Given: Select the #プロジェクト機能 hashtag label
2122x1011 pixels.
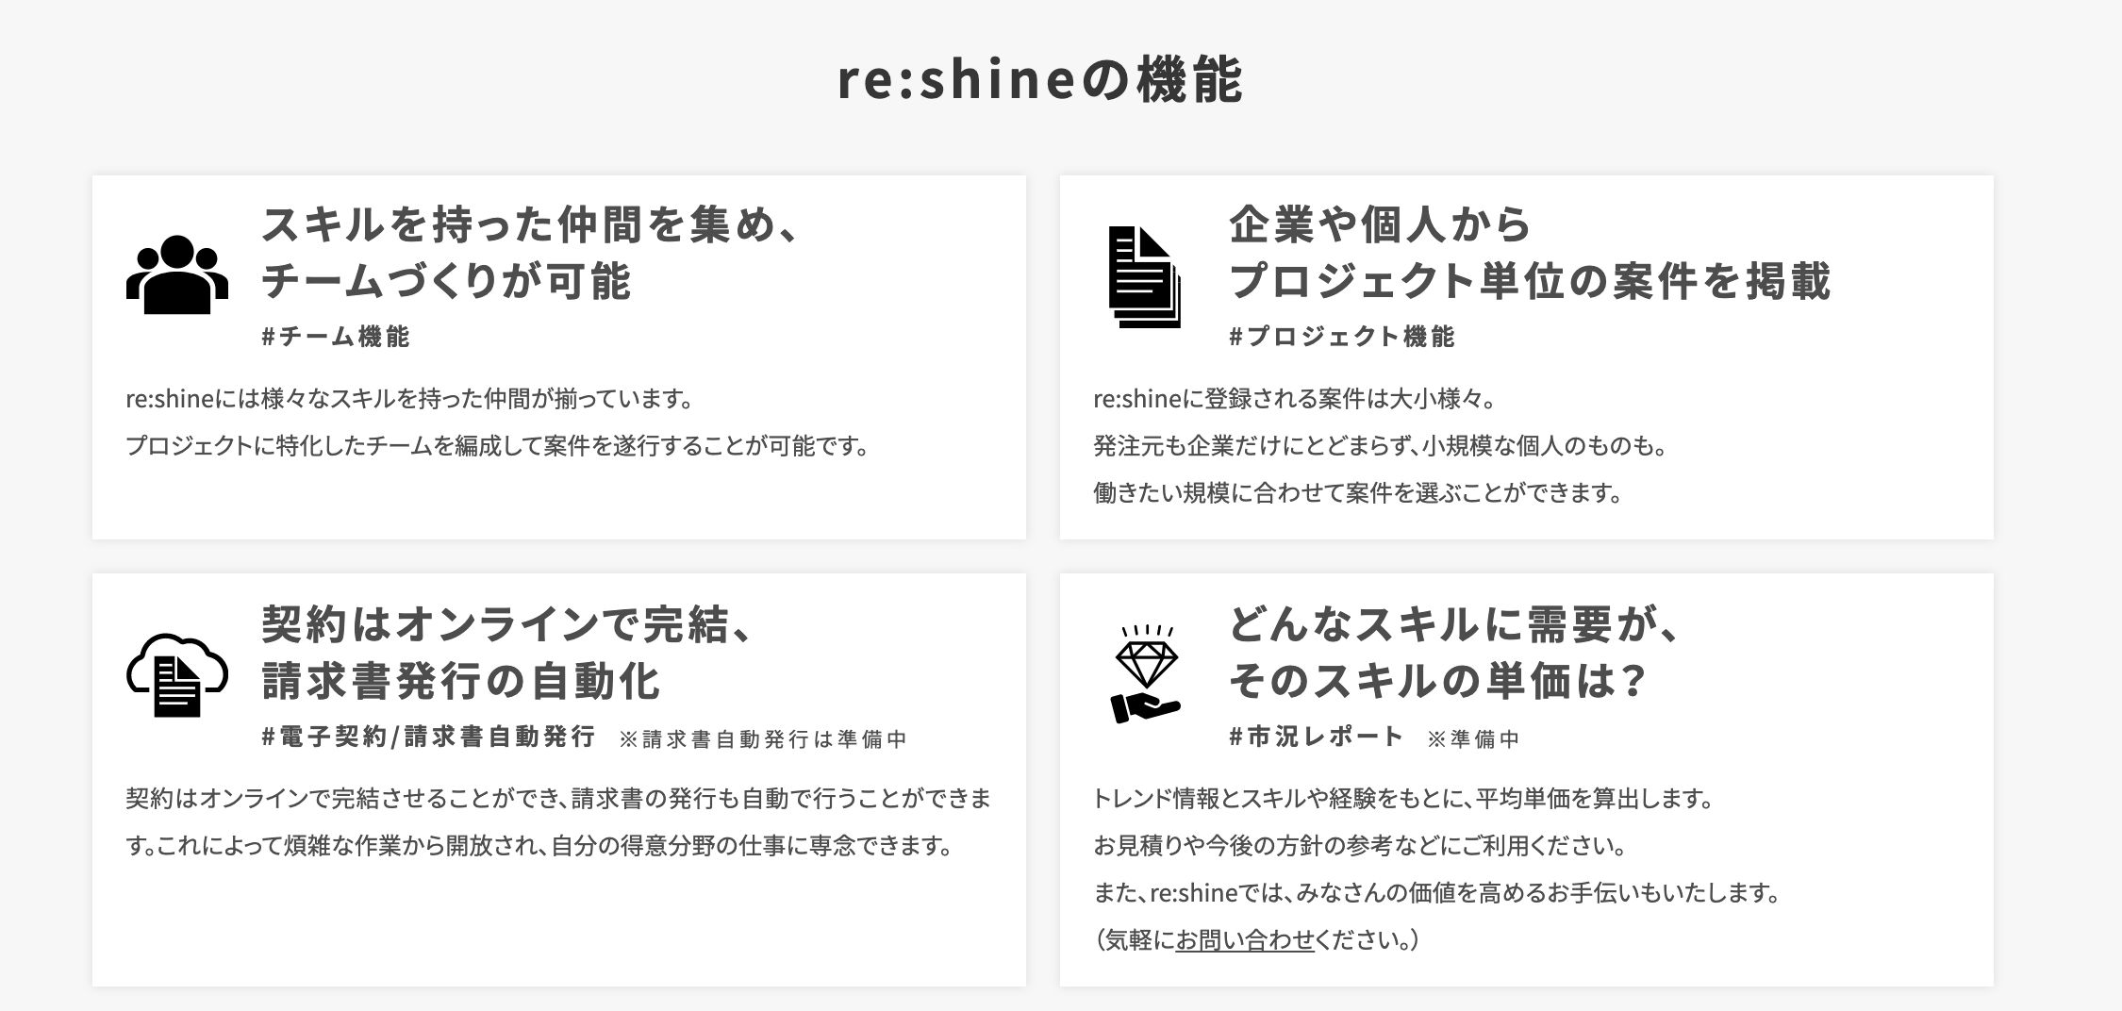Looking at the screenshot, I should 1342,337.
